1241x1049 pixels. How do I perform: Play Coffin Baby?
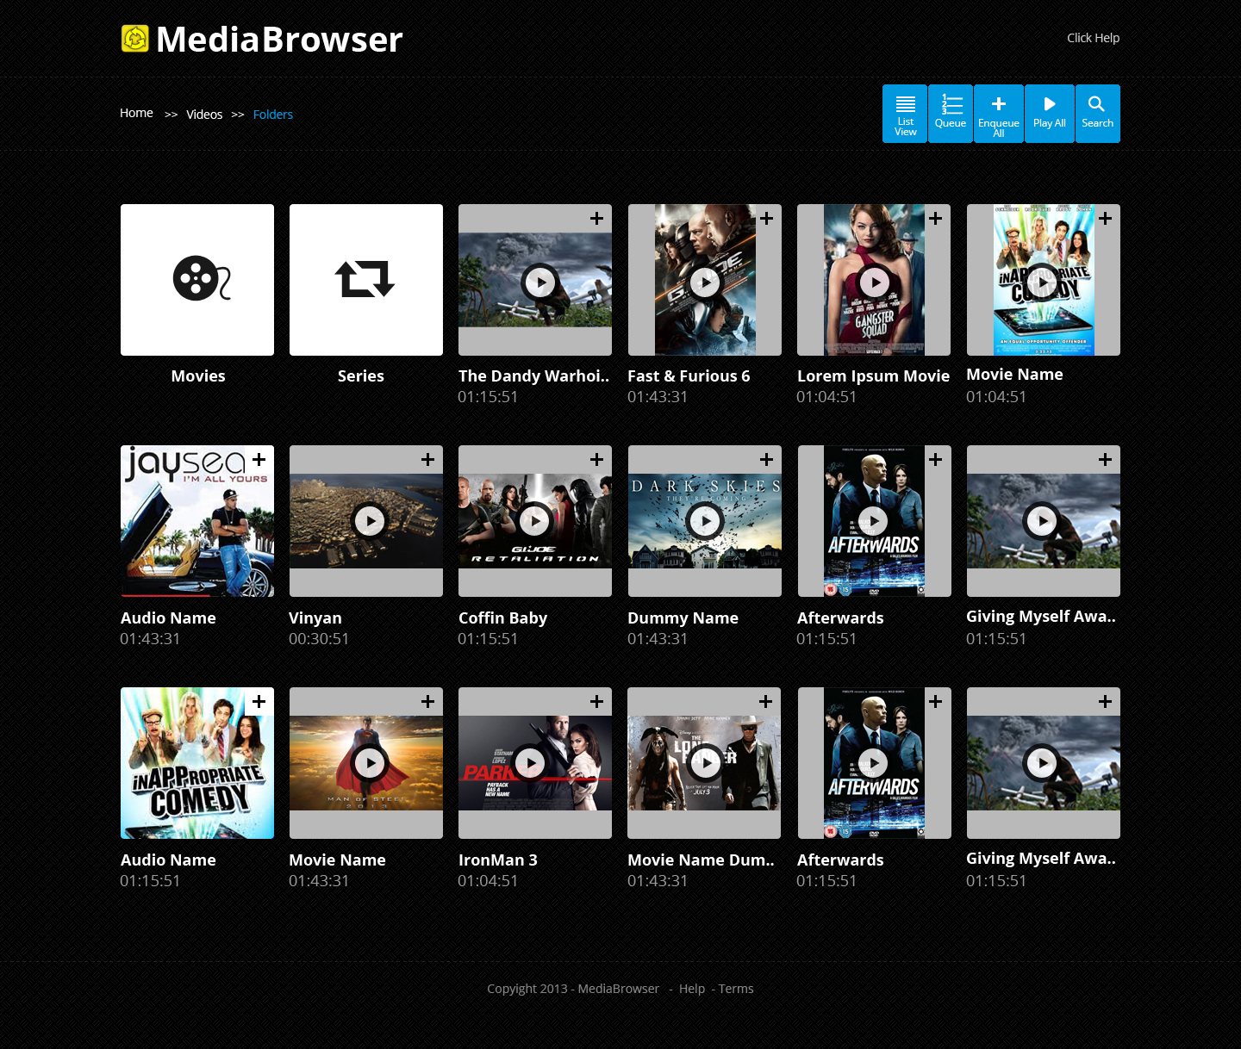click(x=535, y=521)
